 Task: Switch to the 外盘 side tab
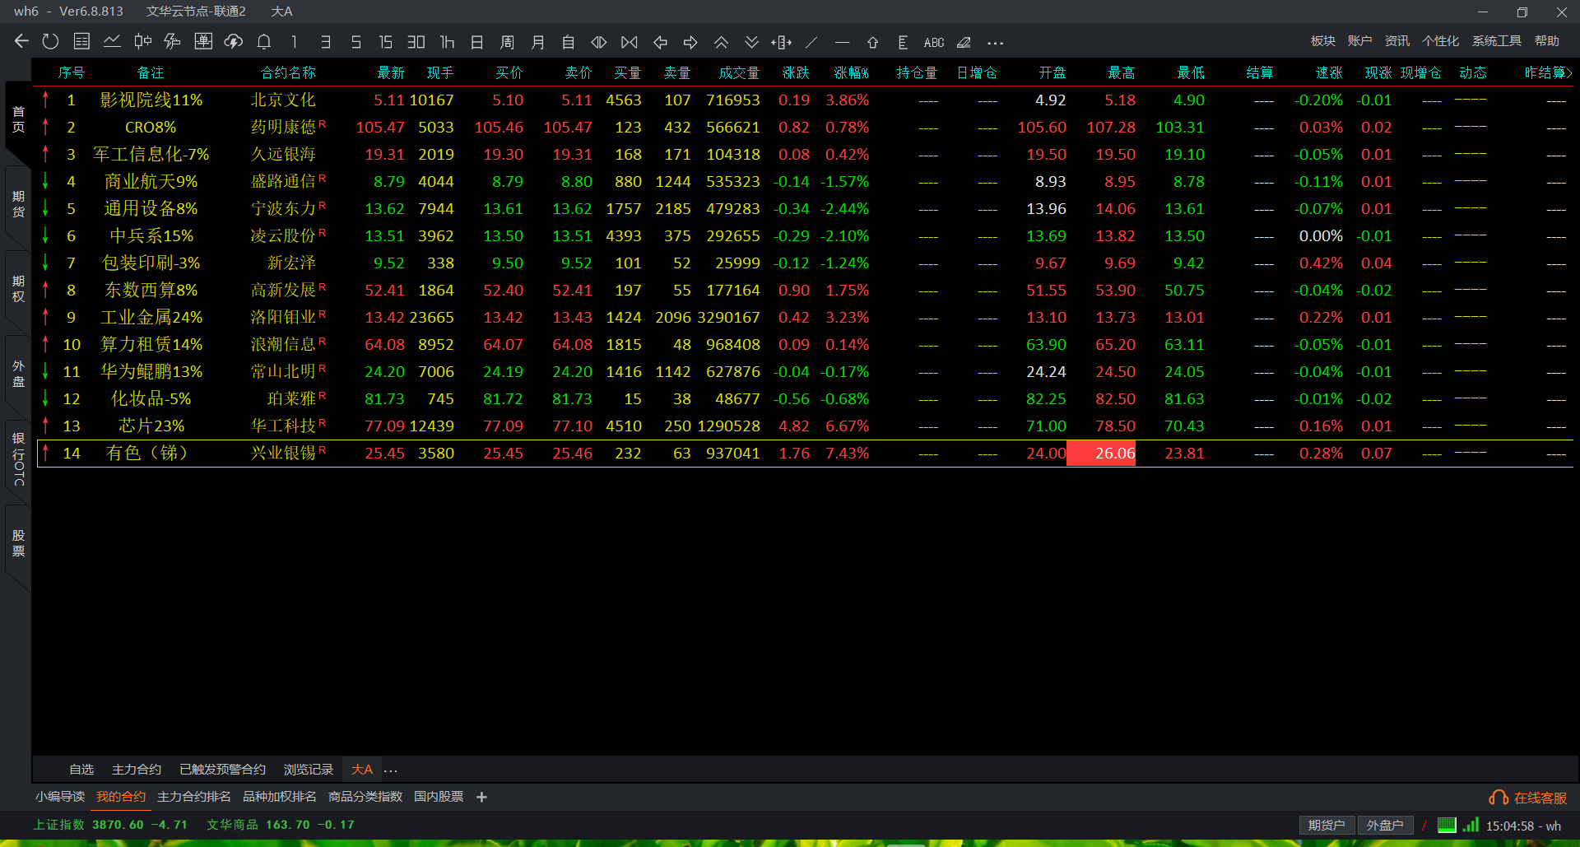(18, 374)
